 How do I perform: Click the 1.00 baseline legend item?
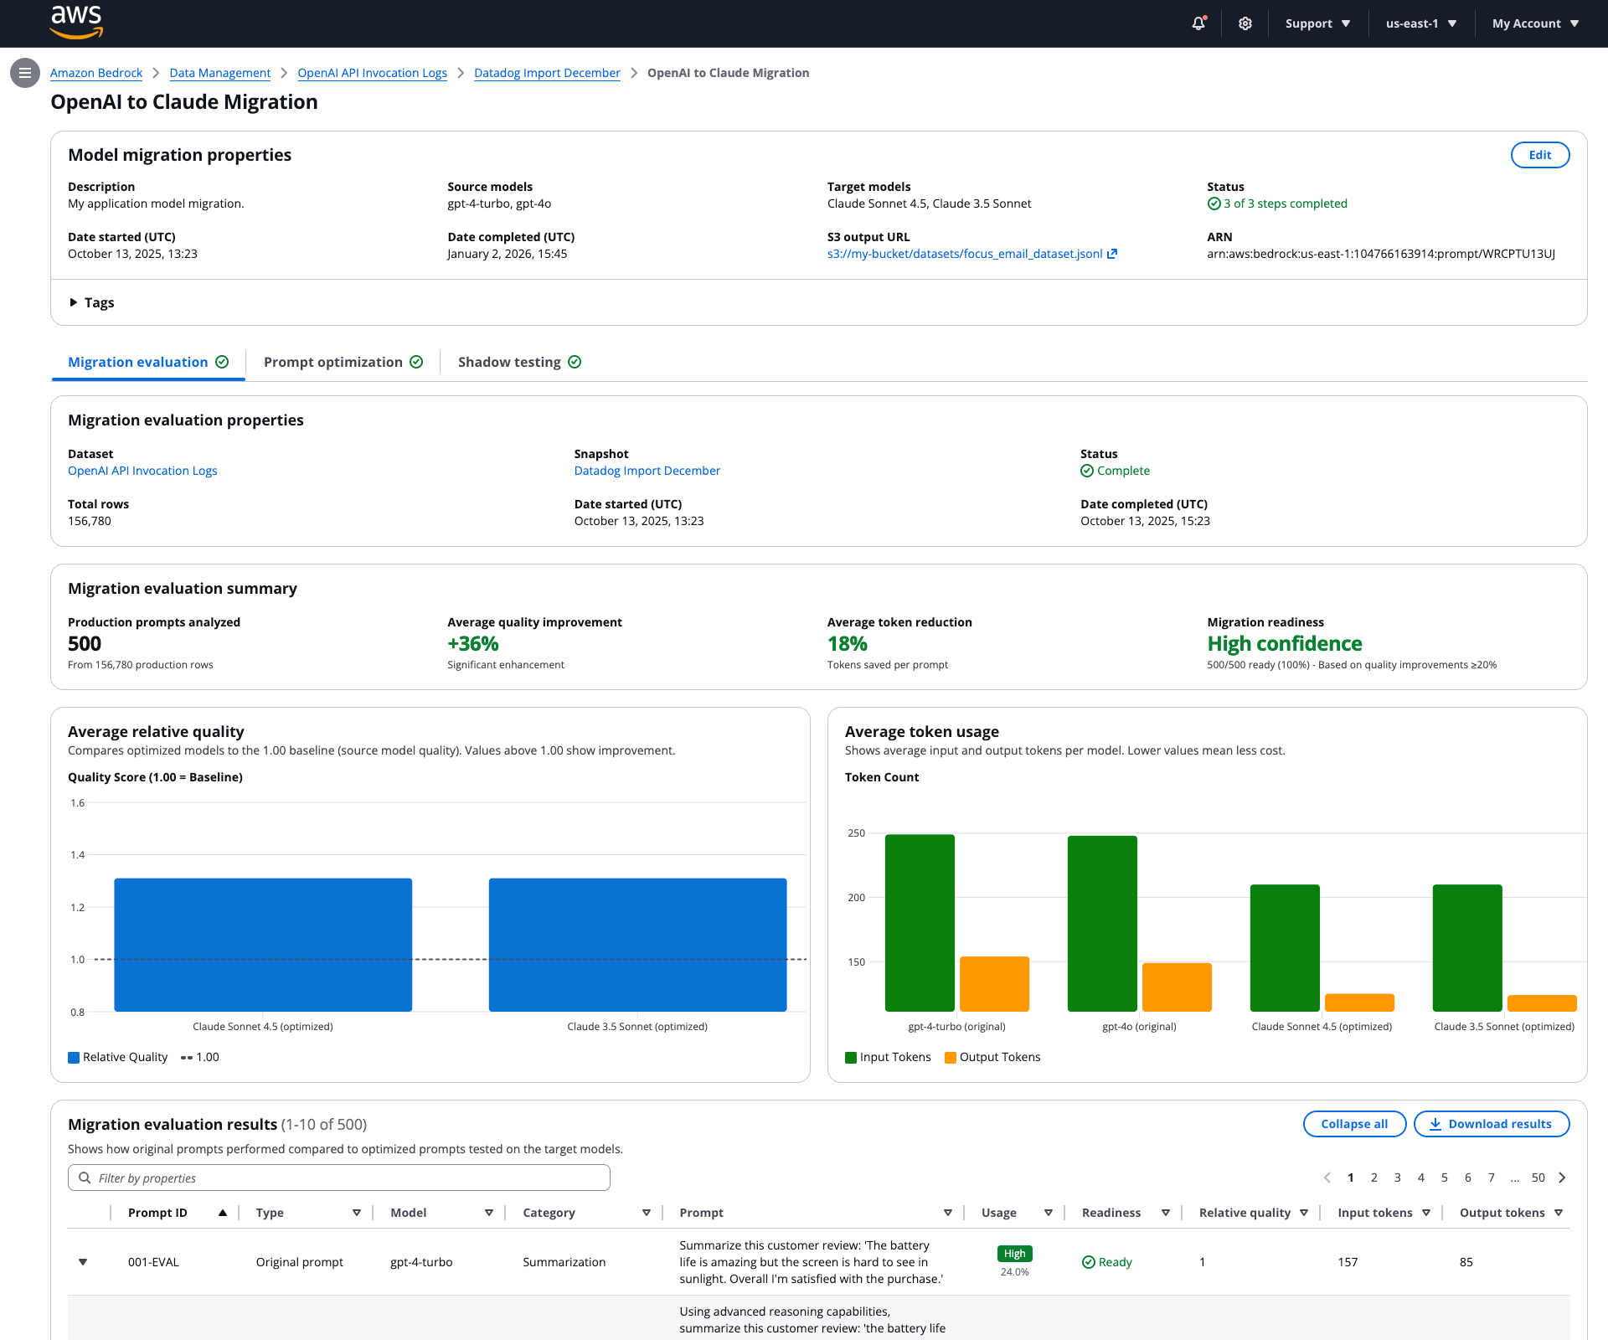[200, 1058]
